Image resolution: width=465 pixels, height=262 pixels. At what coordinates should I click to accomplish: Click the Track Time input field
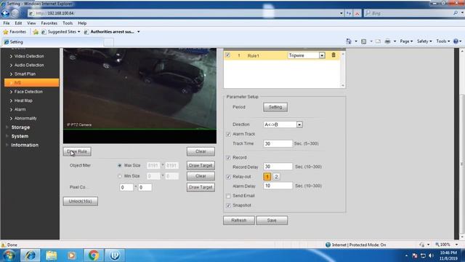click(278, 144)
